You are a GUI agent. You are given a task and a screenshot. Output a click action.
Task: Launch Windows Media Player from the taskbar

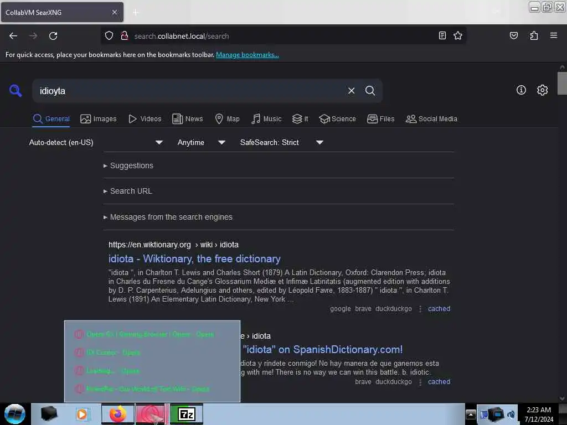click(82, 414)
